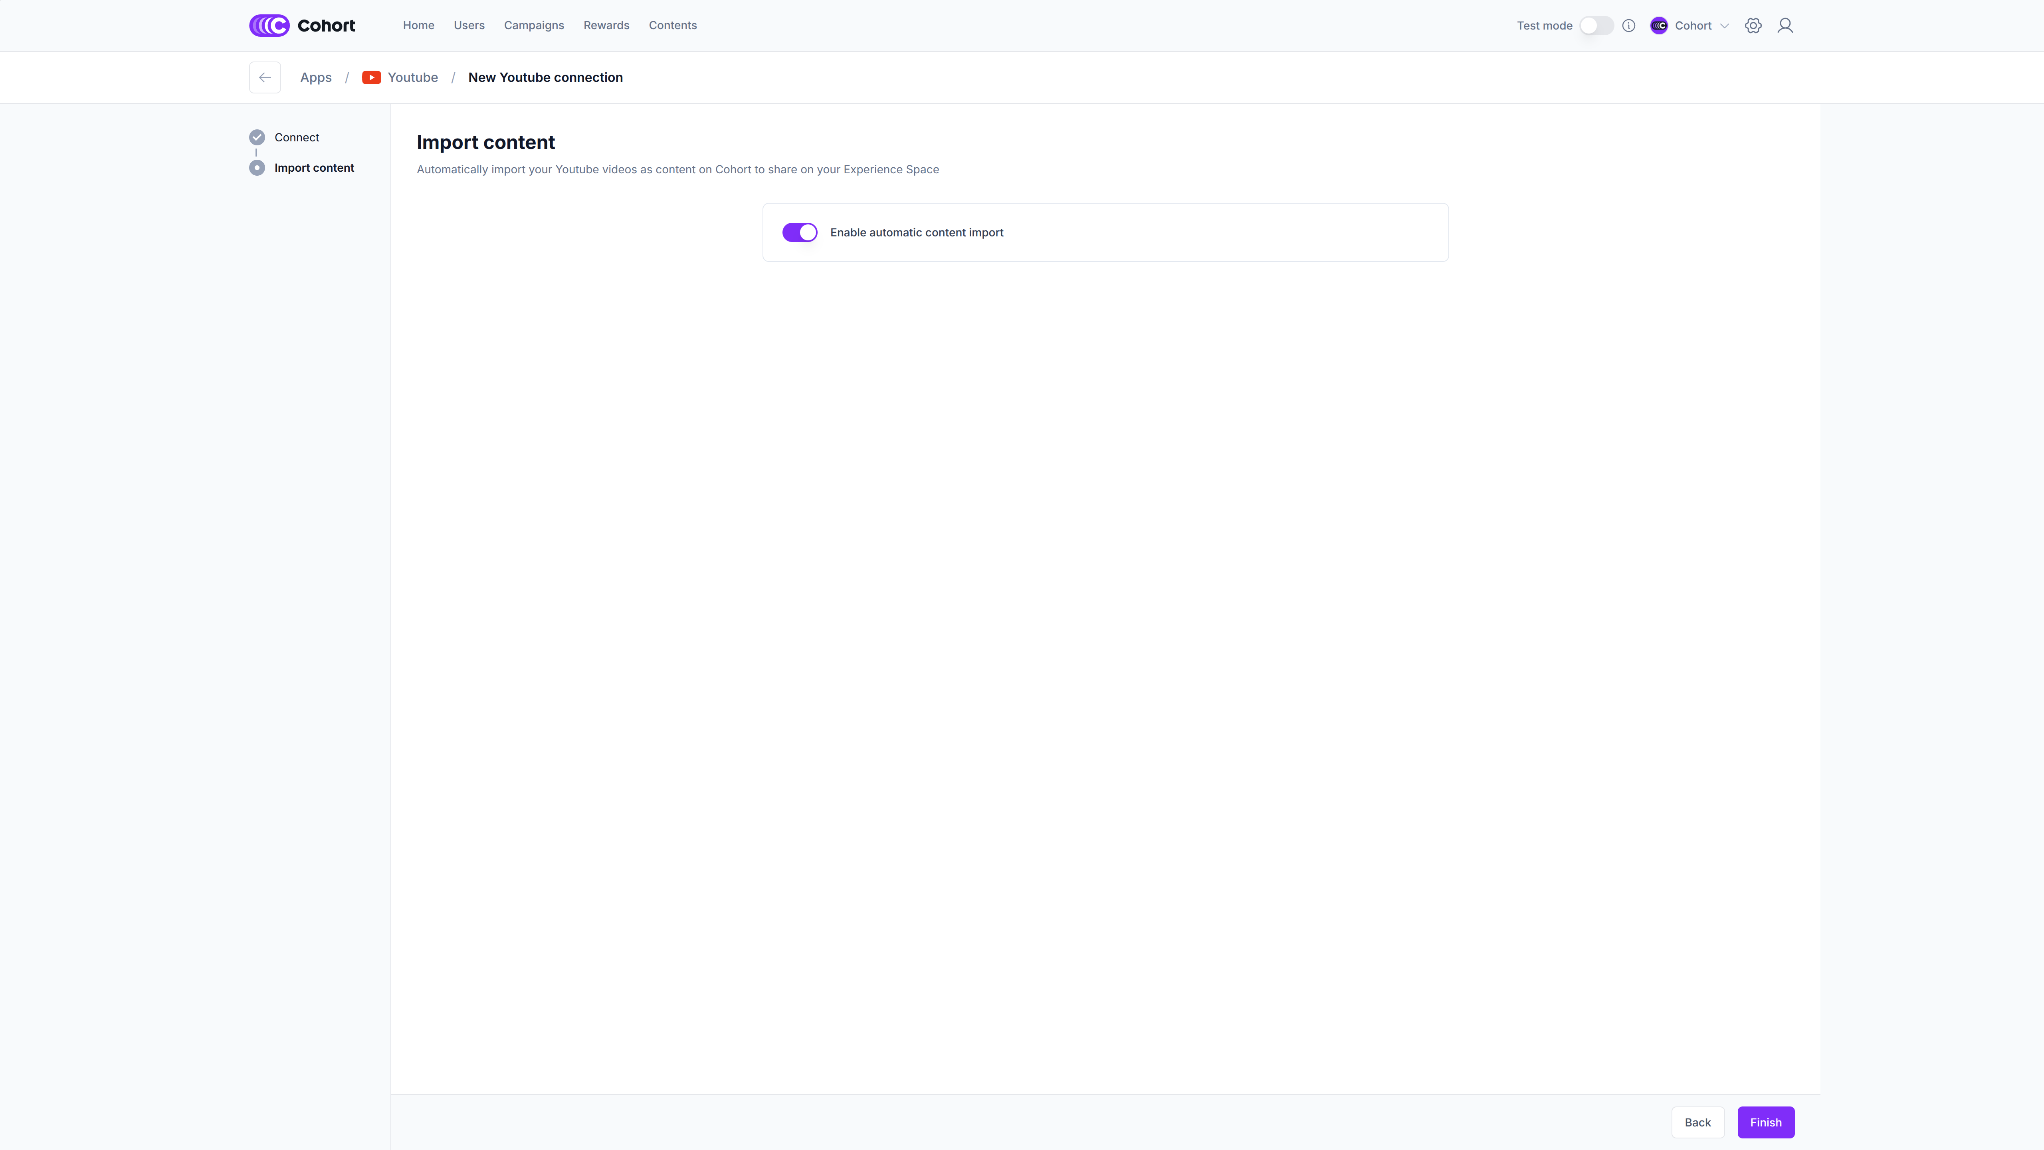Select the Import content step
This screenshot has width=2044, height=1150.
[x=314, y=167]
